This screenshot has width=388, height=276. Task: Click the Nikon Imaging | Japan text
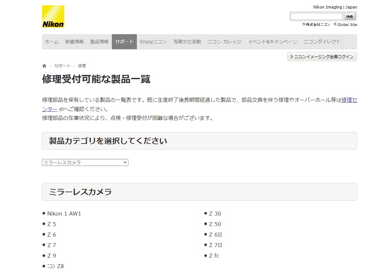[x=335, y=7]
